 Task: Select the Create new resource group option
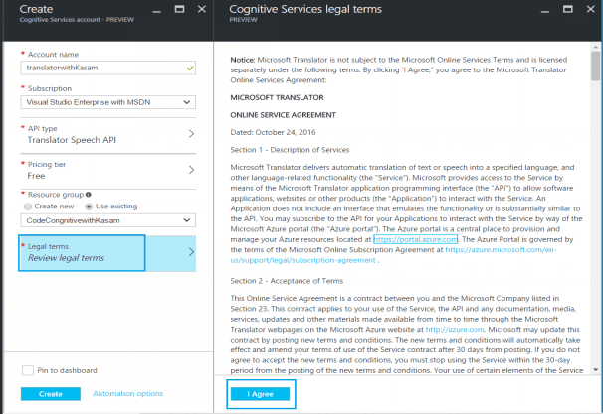26,205
